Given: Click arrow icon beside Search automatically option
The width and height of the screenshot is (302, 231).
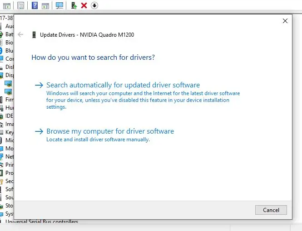Looking at the screenshot, I should click(x=39, y=85).
